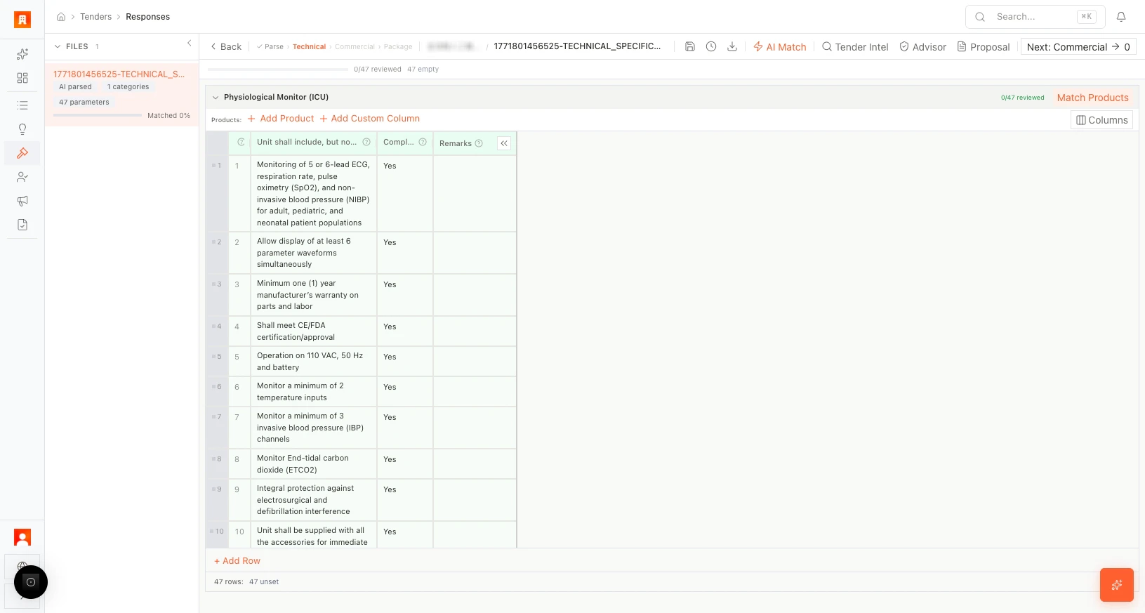Click the download icon in the toolbar

(x=732, y=46)
